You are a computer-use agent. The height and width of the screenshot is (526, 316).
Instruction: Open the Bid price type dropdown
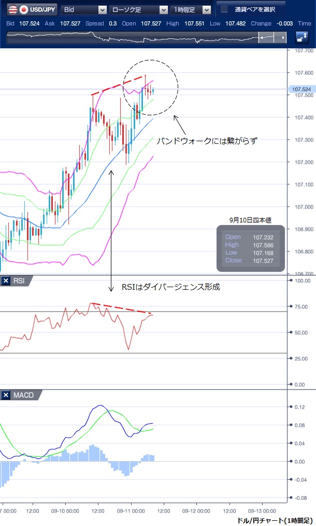point(84,9)
